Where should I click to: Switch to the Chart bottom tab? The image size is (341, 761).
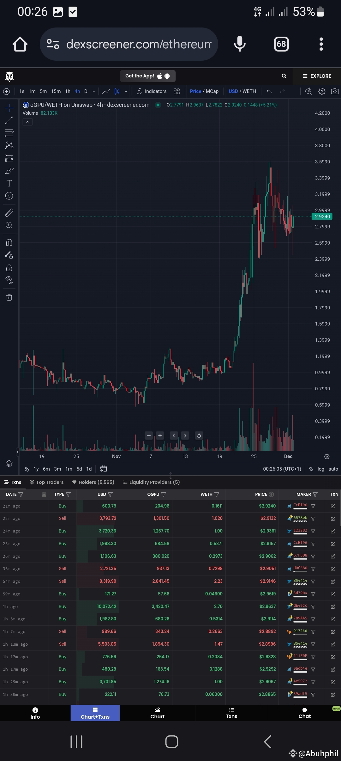[x=158, y=714]
